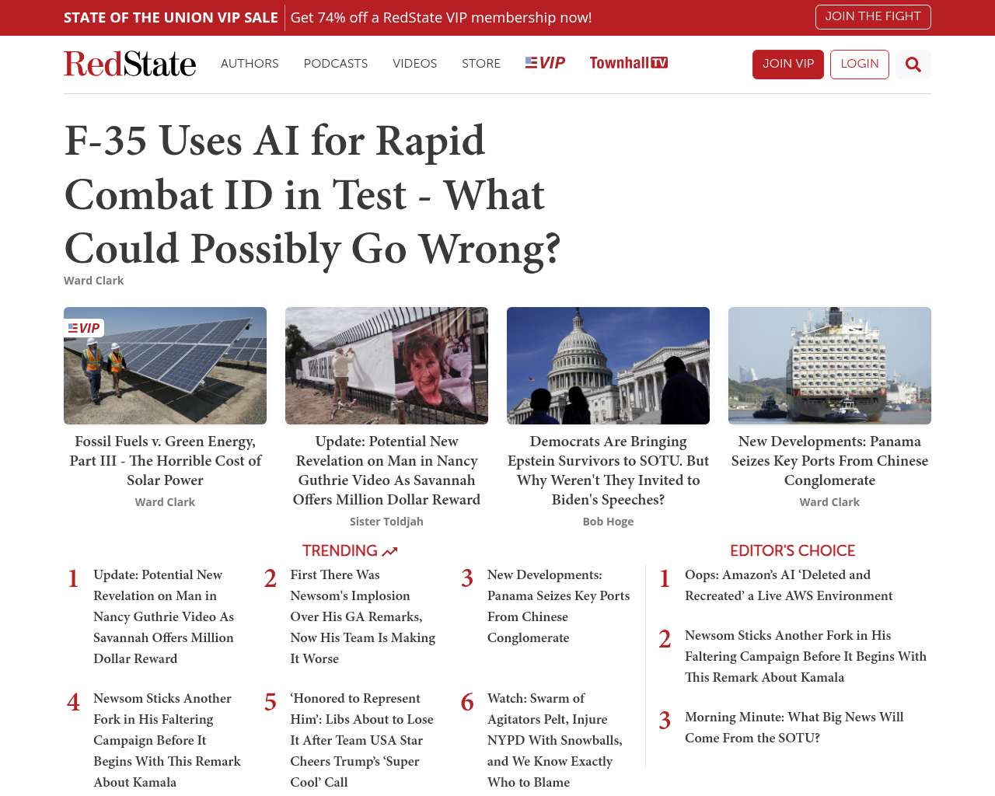The height and width of the screenshot is (796, 995).
Task: Open trending story 2 on Newsom's Implosion
Action: click(363, 616)
